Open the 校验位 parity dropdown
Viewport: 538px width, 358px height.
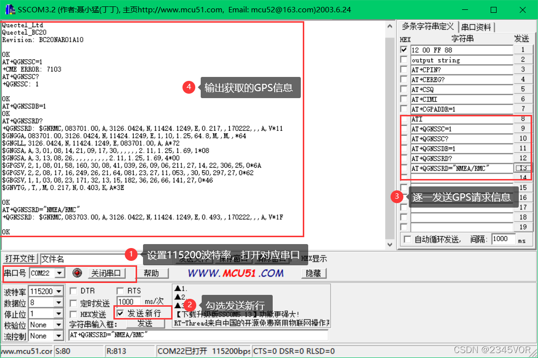point(59,324)
